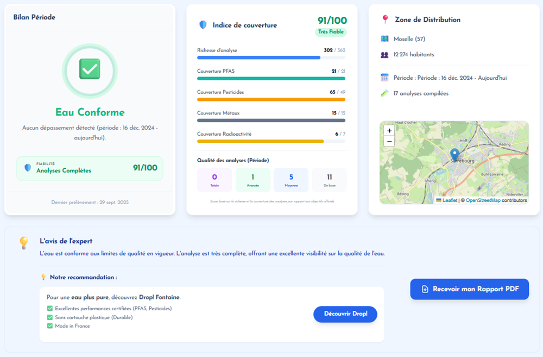Open the Leaflet link on the map
This screenshot has height=357, width=543.
pyautogui.click(x=450, y=200)
